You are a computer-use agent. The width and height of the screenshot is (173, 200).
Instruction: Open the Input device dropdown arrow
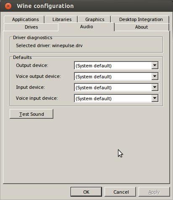click(x=155, y=87)
